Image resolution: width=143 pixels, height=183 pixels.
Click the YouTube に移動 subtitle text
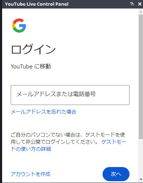[x=31, y=66]
